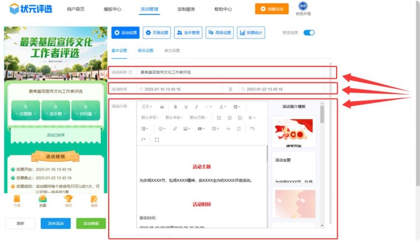Click the underline formatting icon
The image size is (420, 241).
(x=185, y=107)
